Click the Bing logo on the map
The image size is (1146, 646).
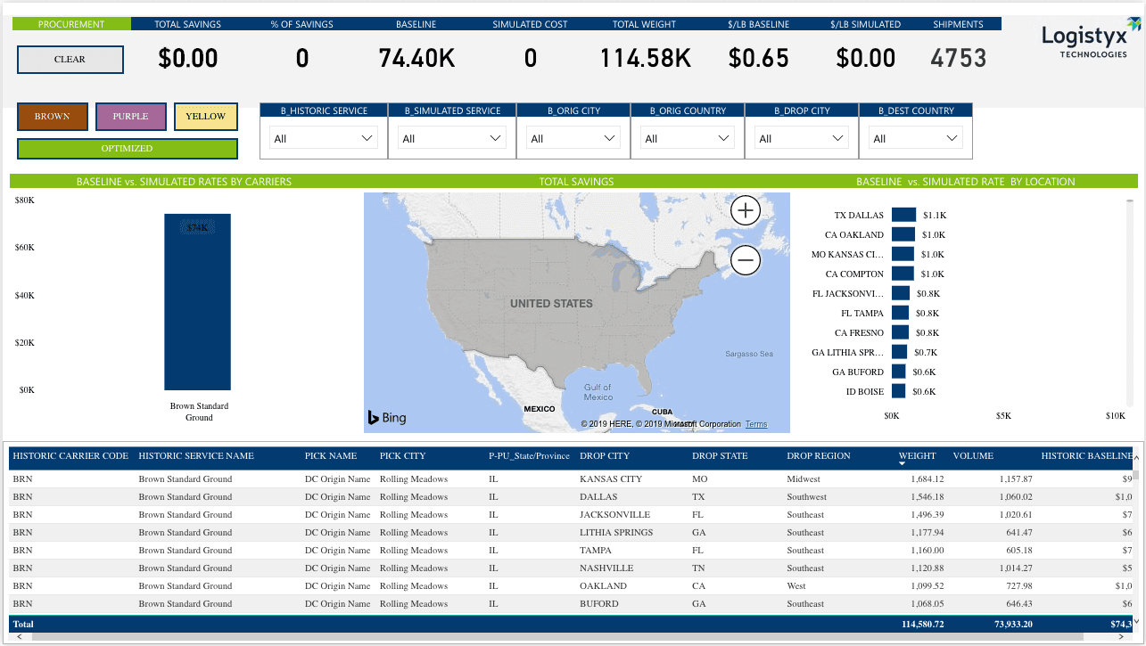coord(387,417)
